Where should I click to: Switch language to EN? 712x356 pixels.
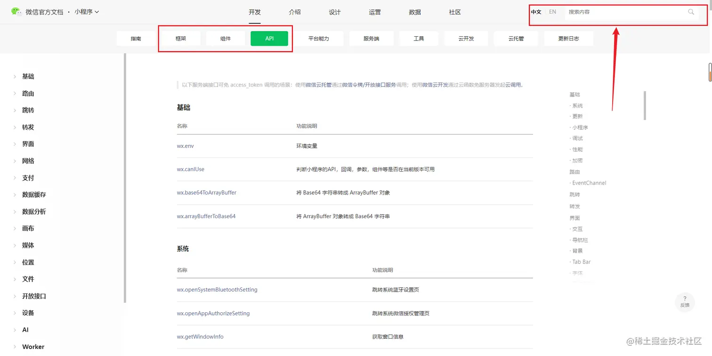(552, 12)
